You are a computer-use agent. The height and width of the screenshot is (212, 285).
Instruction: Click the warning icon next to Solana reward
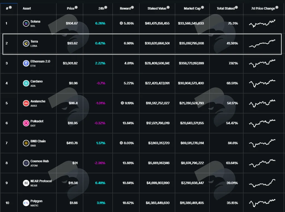click(x=121, y=23)
